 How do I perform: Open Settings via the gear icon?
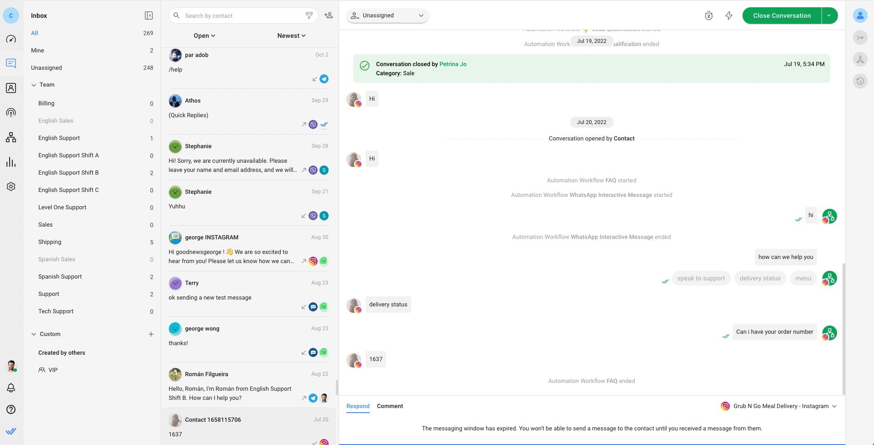point(11,186)
